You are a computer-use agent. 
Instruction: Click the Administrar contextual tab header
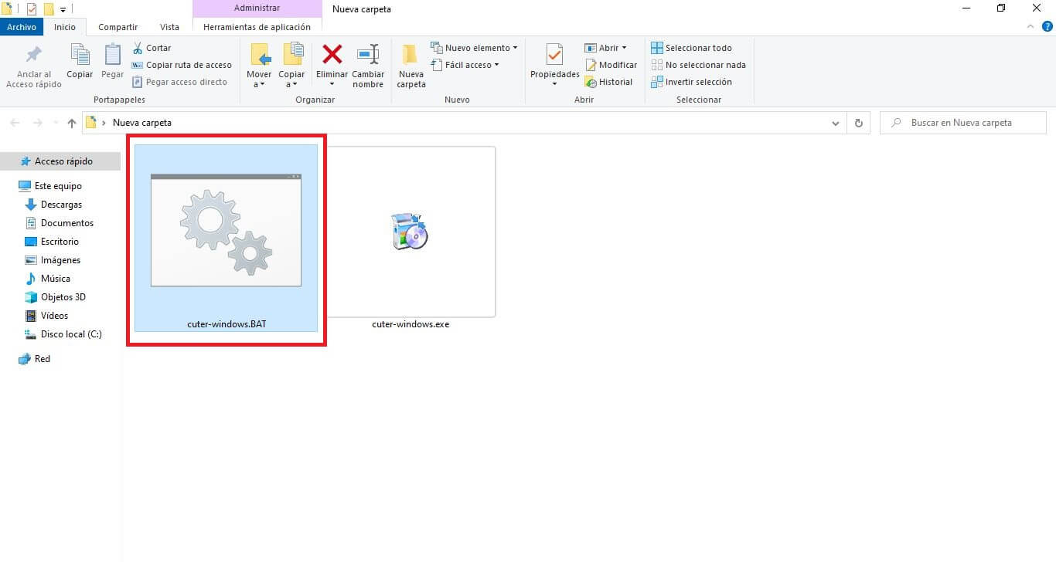click(x=257, y=8)
